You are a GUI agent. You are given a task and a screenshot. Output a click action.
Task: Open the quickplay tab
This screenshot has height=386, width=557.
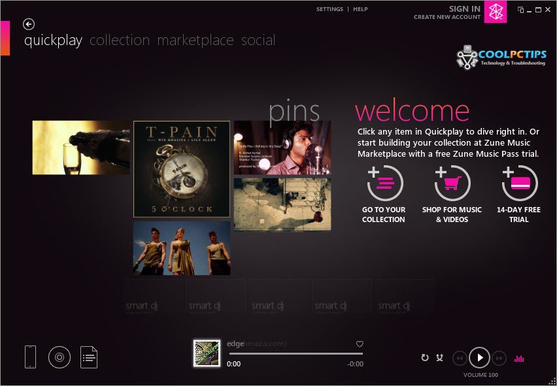click(54, 40)
